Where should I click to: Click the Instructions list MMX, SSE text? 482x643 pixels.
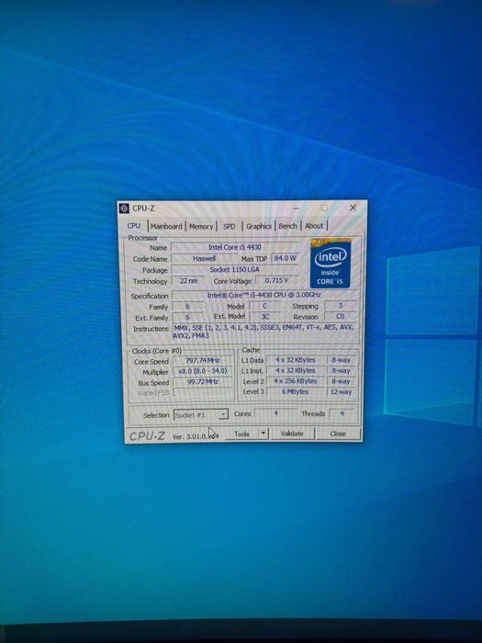[264, 332]
